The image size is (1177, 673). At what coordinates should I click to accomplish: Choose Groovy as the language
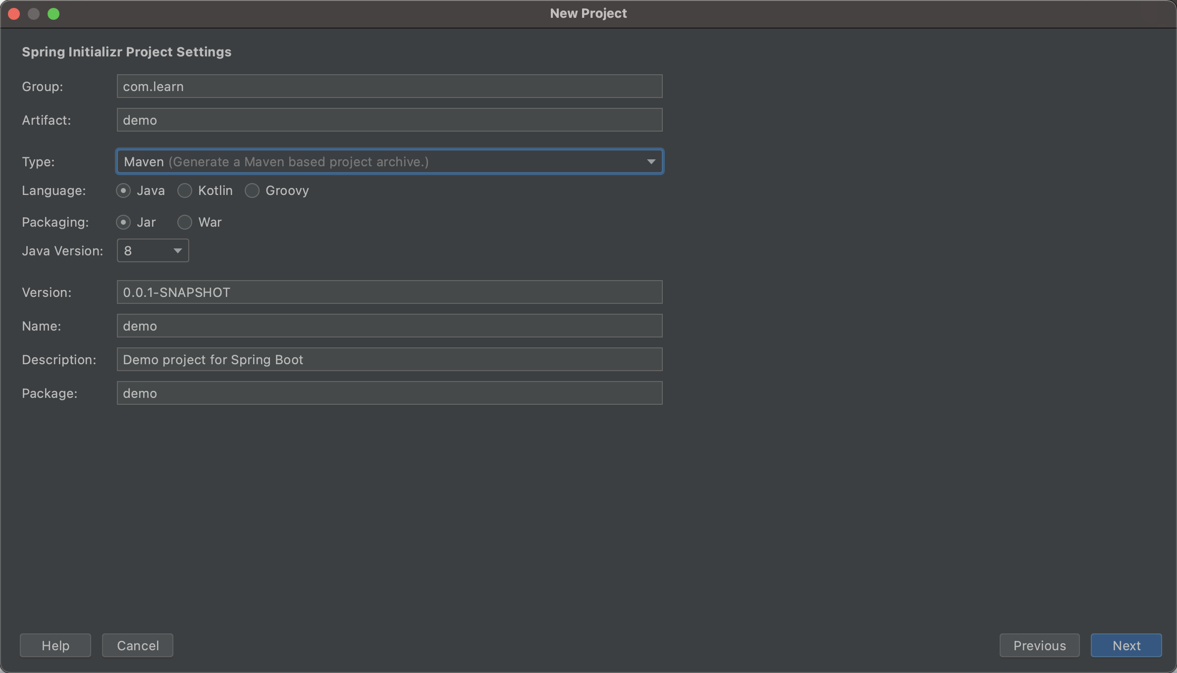coord(252,191)
